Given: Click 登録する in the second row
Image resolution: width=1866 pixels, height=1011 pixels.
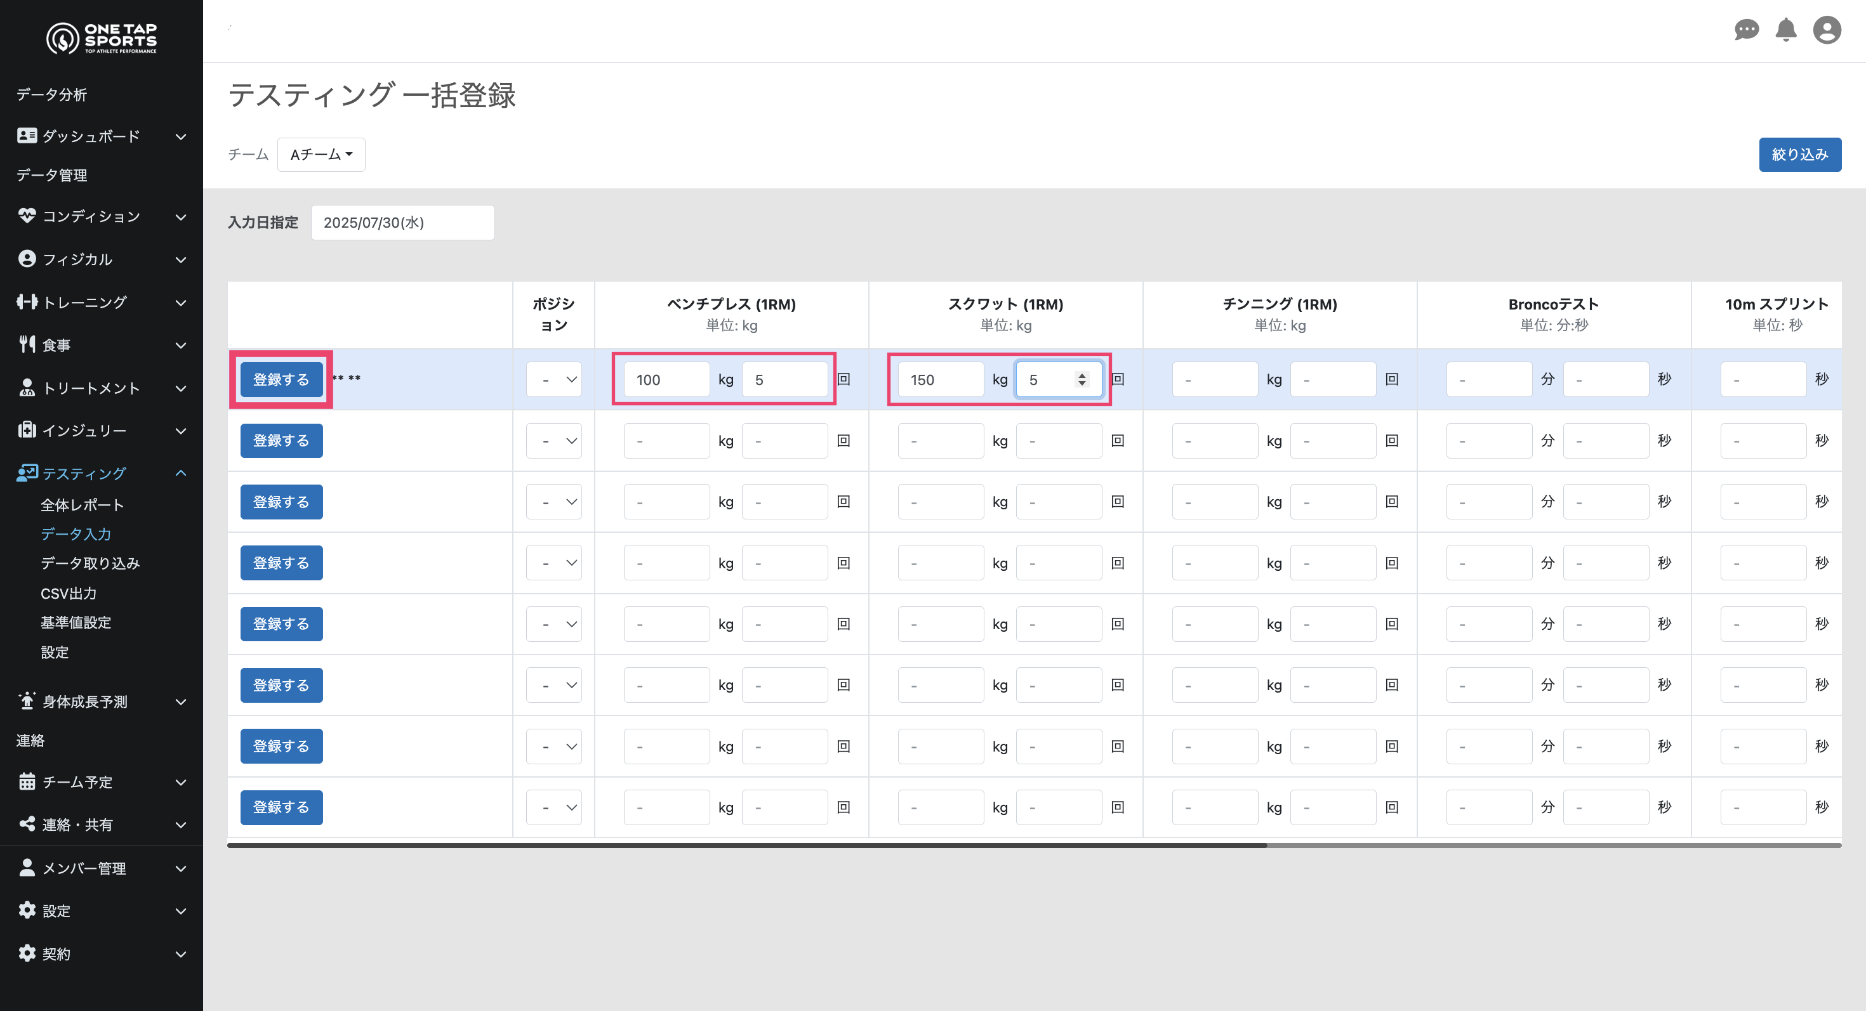Looking at the screenshot, I should coord(281,441).
